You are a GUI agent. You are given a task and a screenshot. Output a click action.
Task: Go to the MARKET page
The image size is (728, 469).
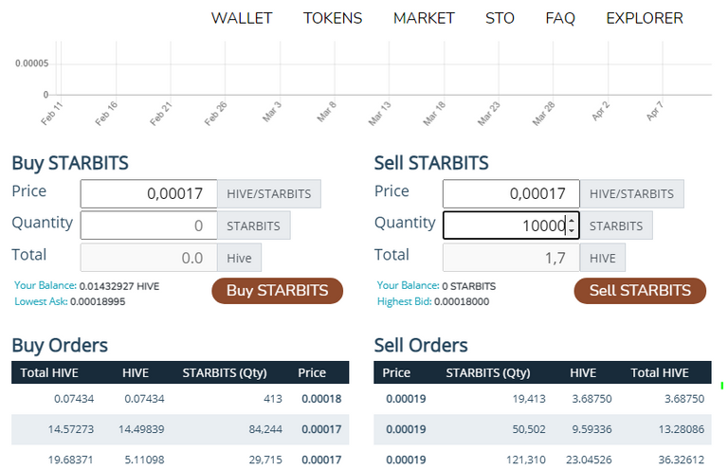click(424, 18)
